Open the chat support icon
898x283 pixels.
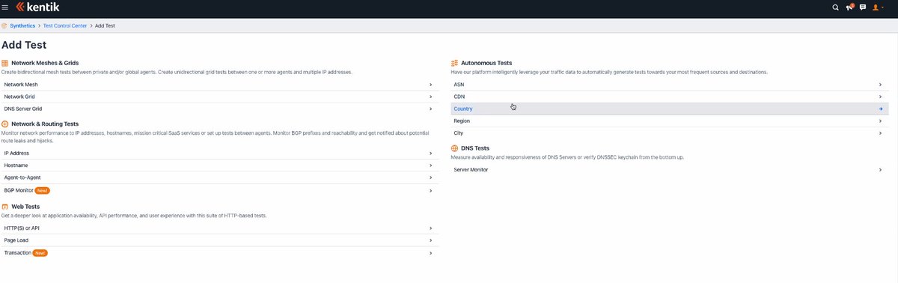coord(863,7)
